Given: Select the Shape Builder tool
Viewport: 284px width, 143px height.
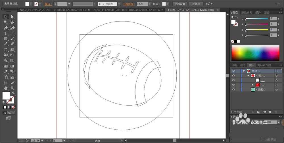Looking at the screenshot, I should tap(6, 60).
